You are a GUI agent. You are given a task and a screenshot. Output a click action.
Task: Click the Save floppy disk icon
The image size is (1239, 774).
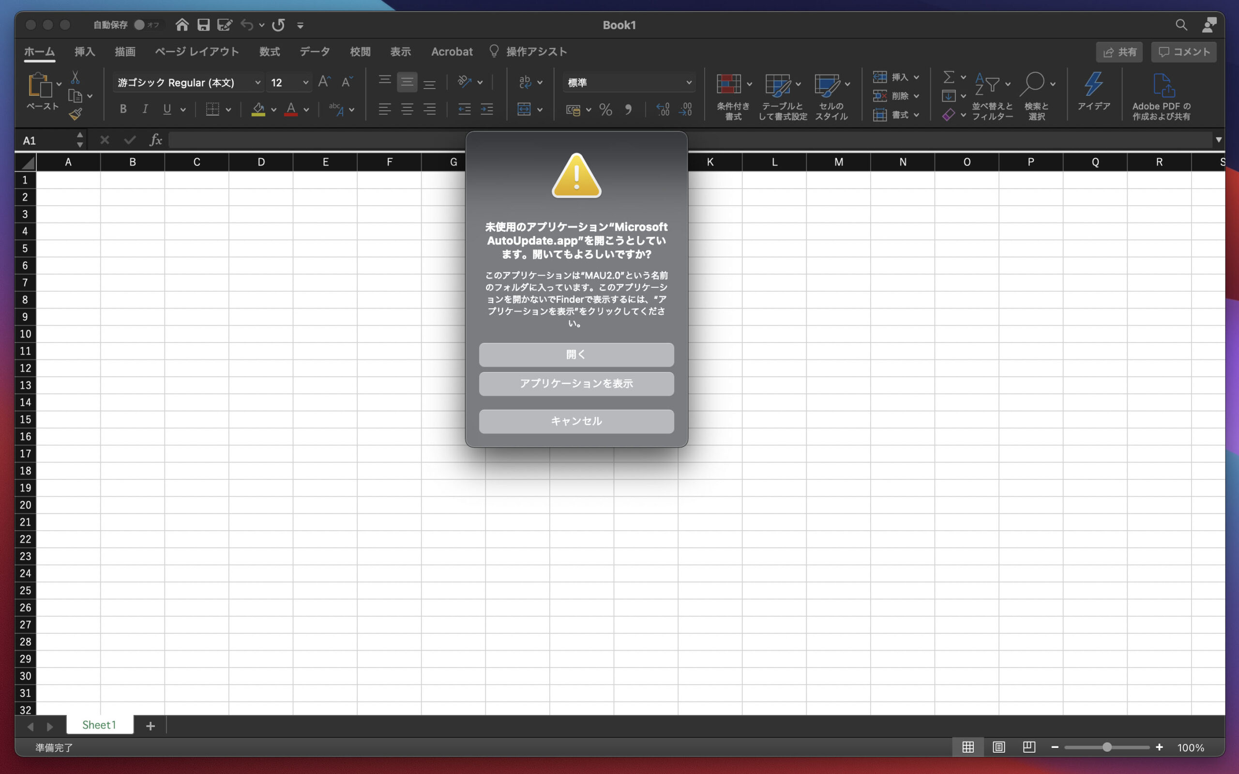pos(203,25)
